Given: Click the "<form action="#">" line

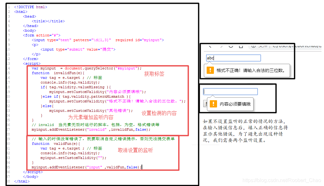Looking at the screenshot, I should pos(42,35).
